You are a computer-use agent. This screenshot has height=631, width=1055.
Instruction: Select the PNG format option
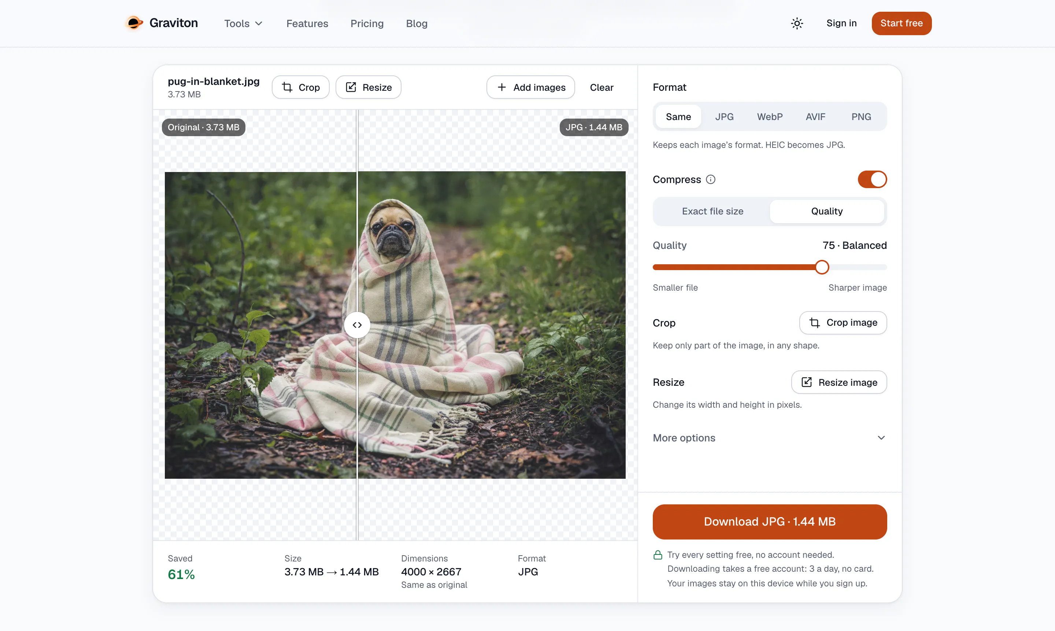tap(861, 116)
